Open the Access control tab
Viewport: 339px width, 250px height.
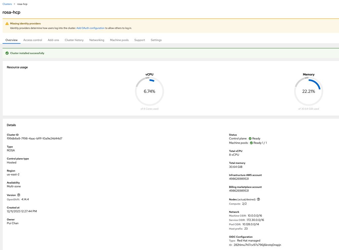[32, 40]
